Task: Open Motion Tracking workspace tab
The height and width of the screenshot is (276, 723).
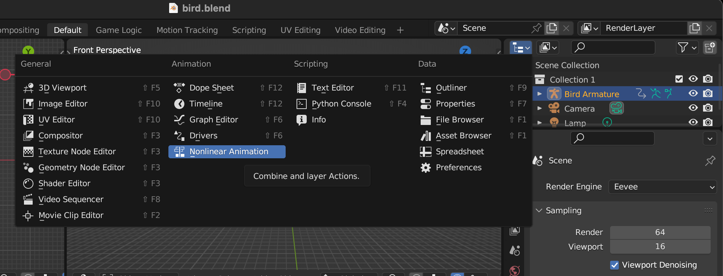Action: point(187,30)
